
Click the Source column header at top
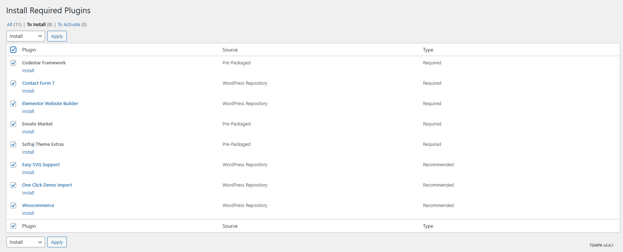[x=230, y=50]
